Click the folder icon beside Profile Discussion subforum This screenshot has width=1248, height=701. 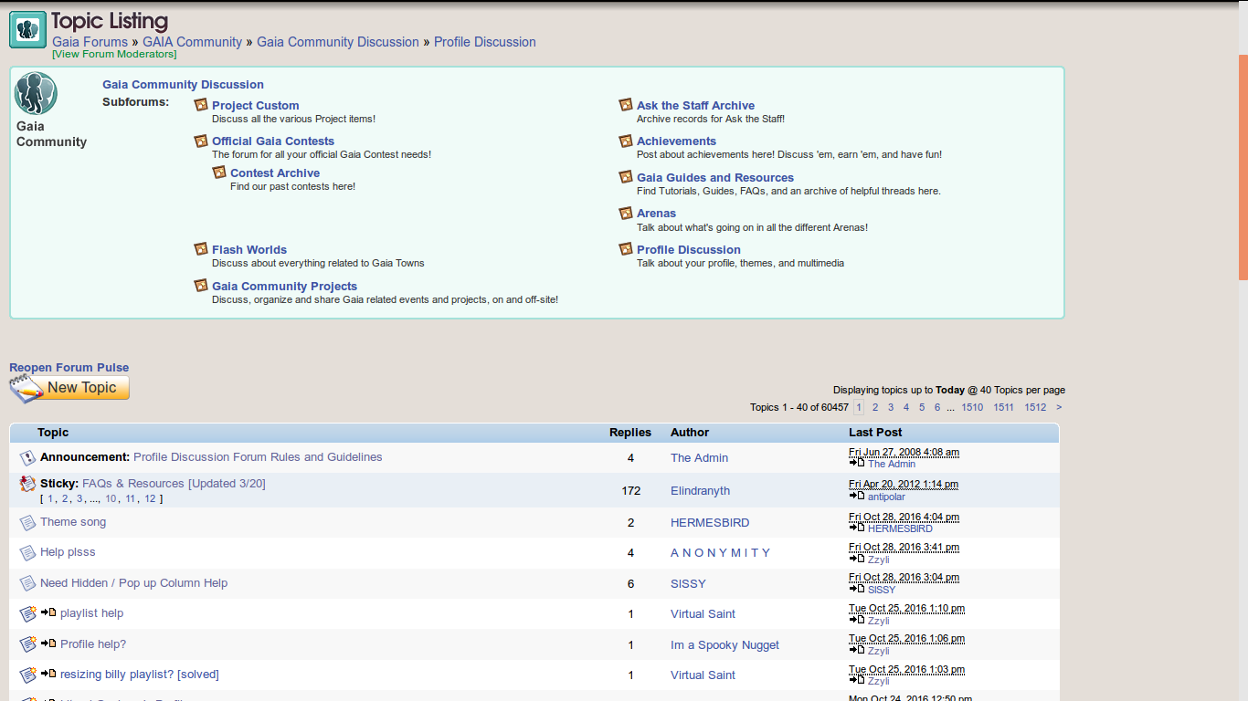pyautogui.click(x=626, y=249)
